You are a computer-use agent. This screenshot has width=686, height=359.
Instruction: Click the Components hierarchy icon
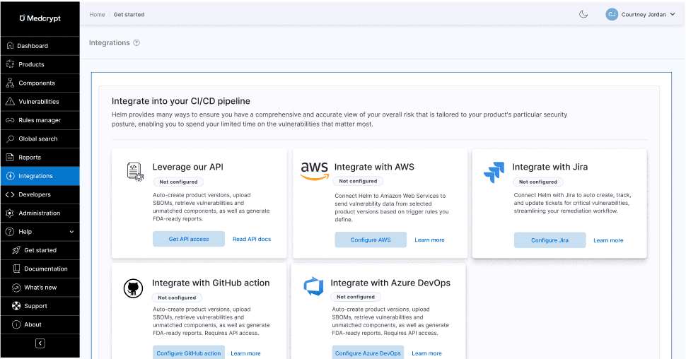click(10, 83)
